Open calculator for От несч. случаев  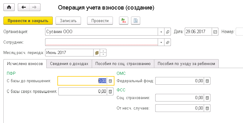(x=207, y=108)
